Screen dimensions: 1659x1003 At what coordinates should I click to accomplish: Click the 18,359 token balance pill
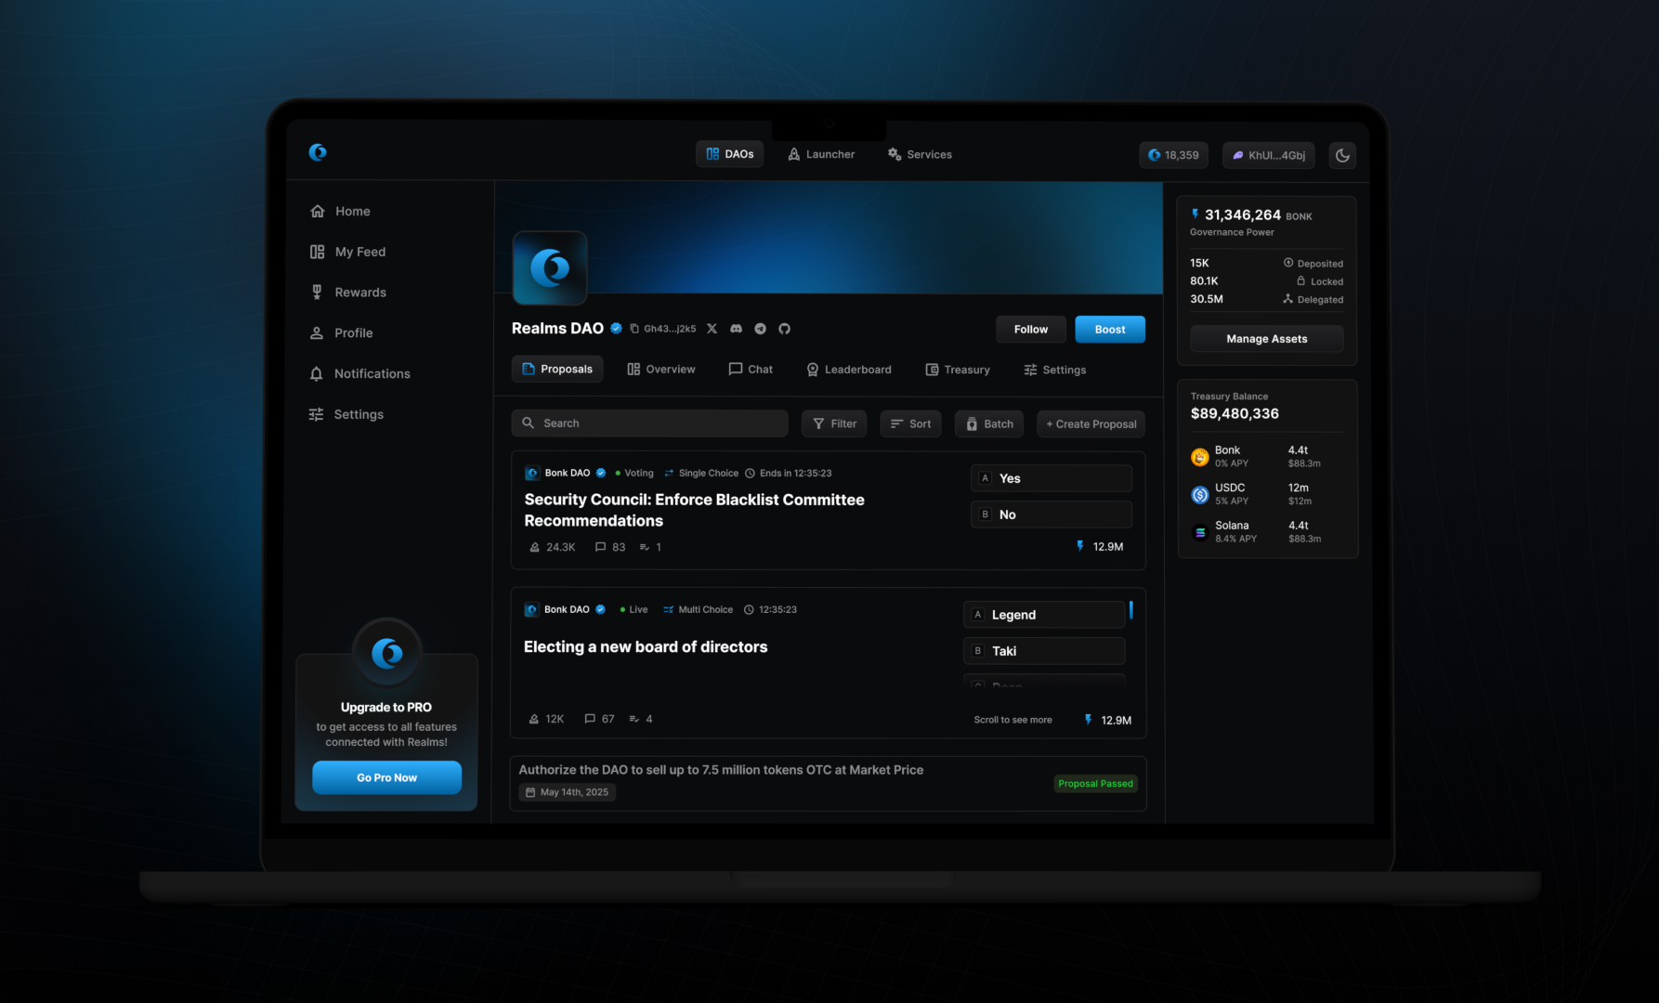(x=1173, y=155)
